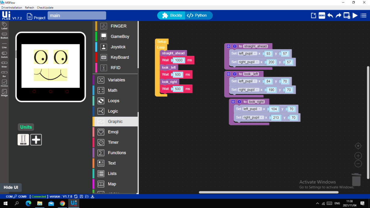
Task: Open the hamburger menu in the top toolbar
Action: [364, 15]
